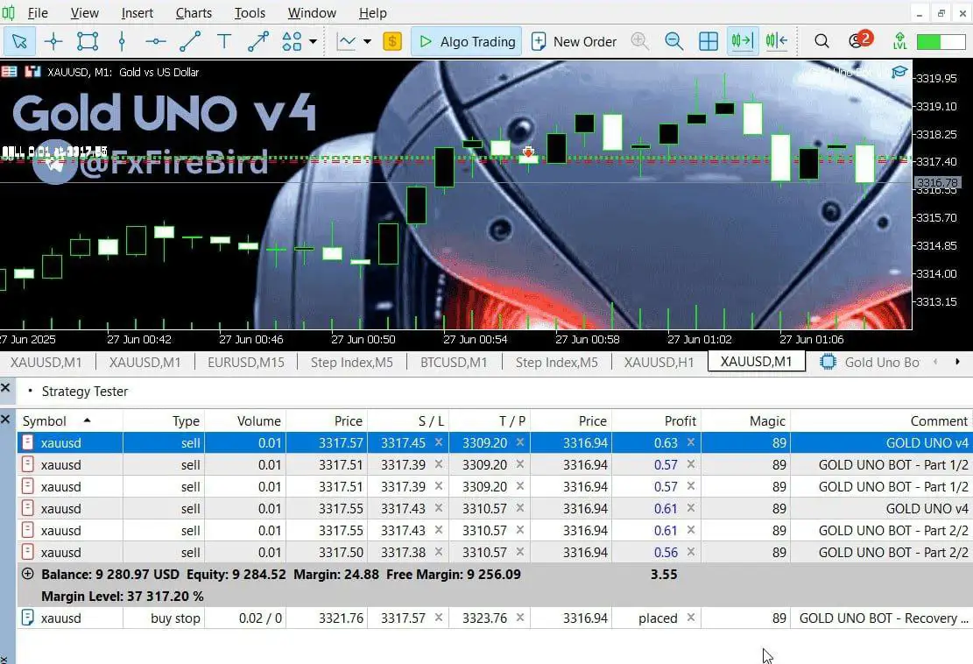The image size is (973, 664).
Task: Close the GOLD UNO v4 sell position
Action: [x=691, y=442]
